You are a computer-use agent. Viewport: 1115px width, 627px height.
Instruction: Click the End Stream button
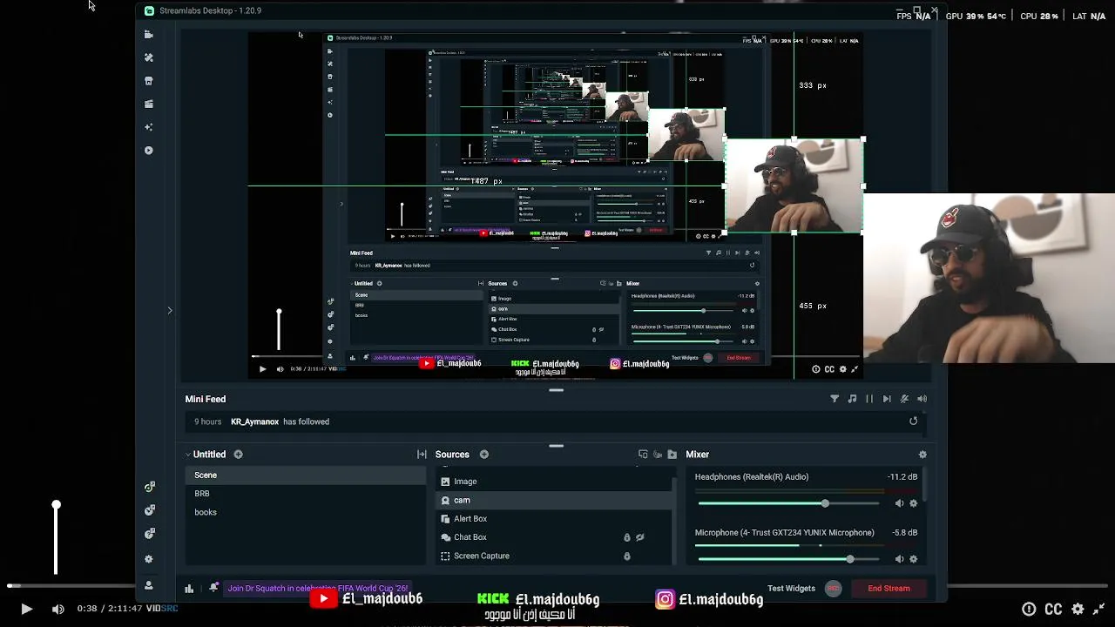coord(889,589)
